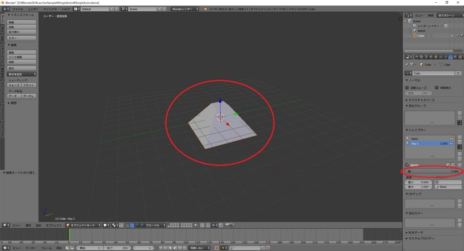
Task: Open the Blenderレンダー engine dropdown
Action: click(185, 9)
